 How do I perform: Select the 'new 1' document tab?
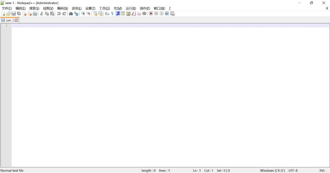pos(8,20)
